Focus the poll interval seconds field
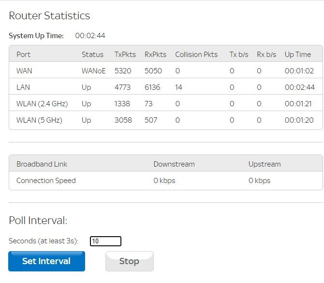 point(105,241)
